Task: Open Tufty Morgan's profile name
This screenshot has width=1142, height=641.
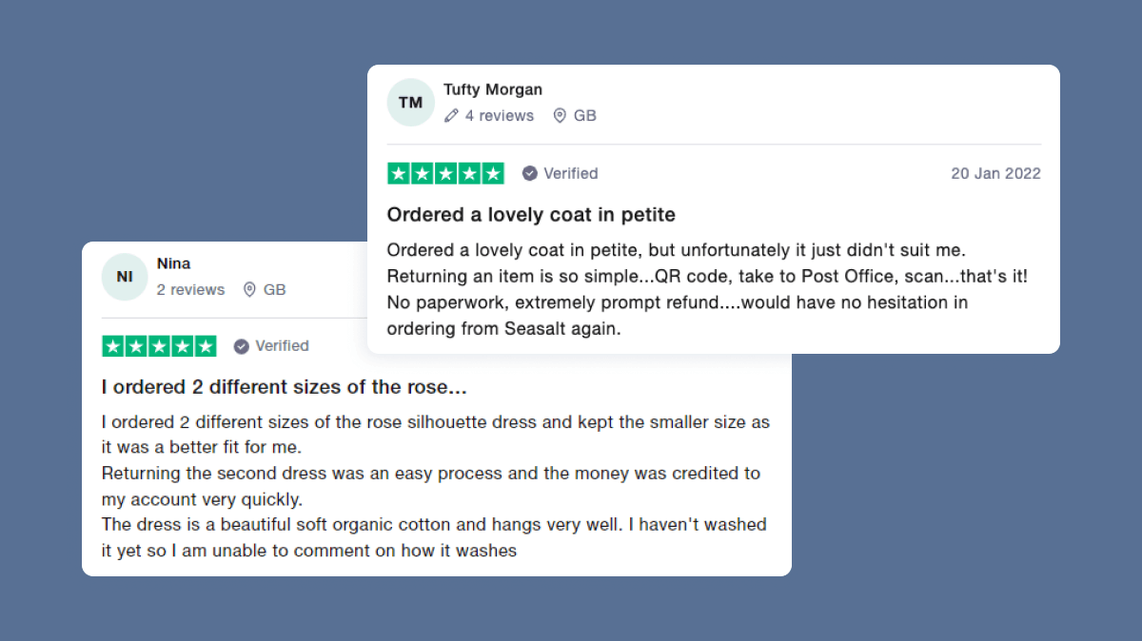Action: click(492, 89)
